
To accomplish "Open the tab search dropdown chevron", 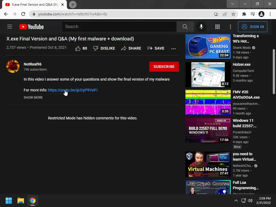I will point(233,4).
